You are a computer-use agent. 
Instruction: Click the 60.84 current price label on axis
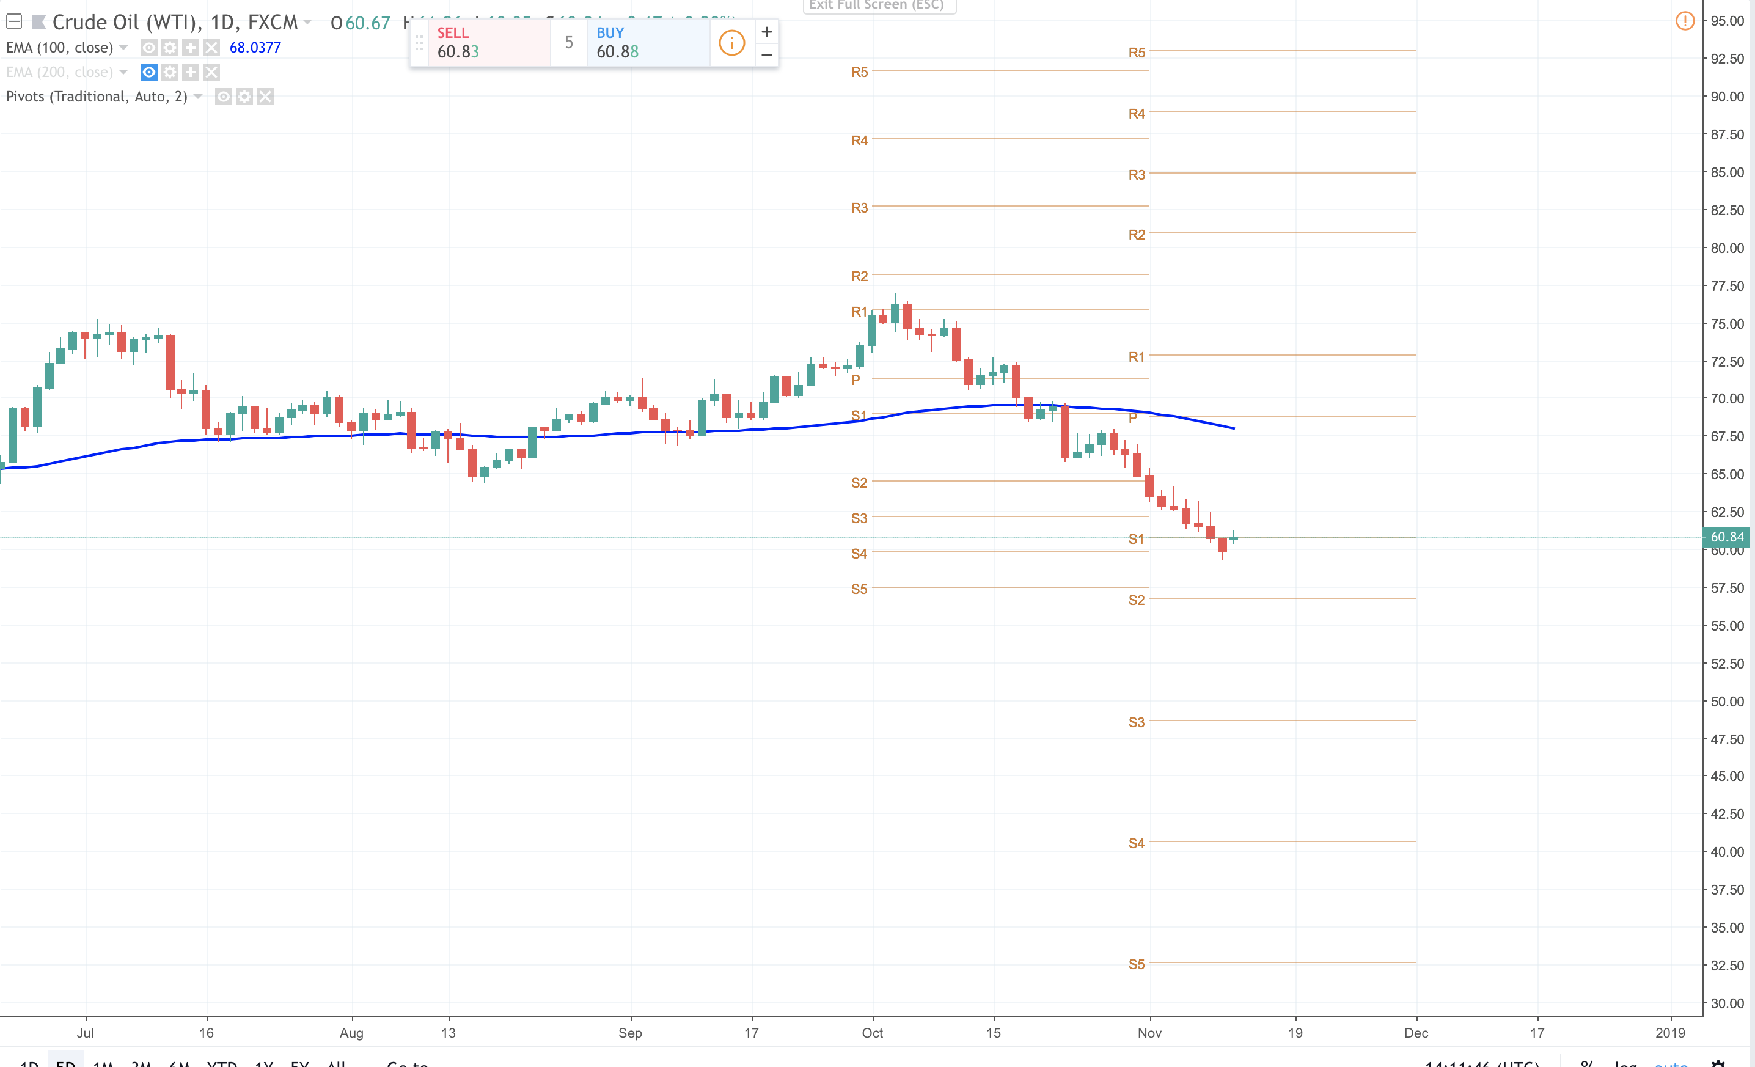click(x=1728, y=537)
